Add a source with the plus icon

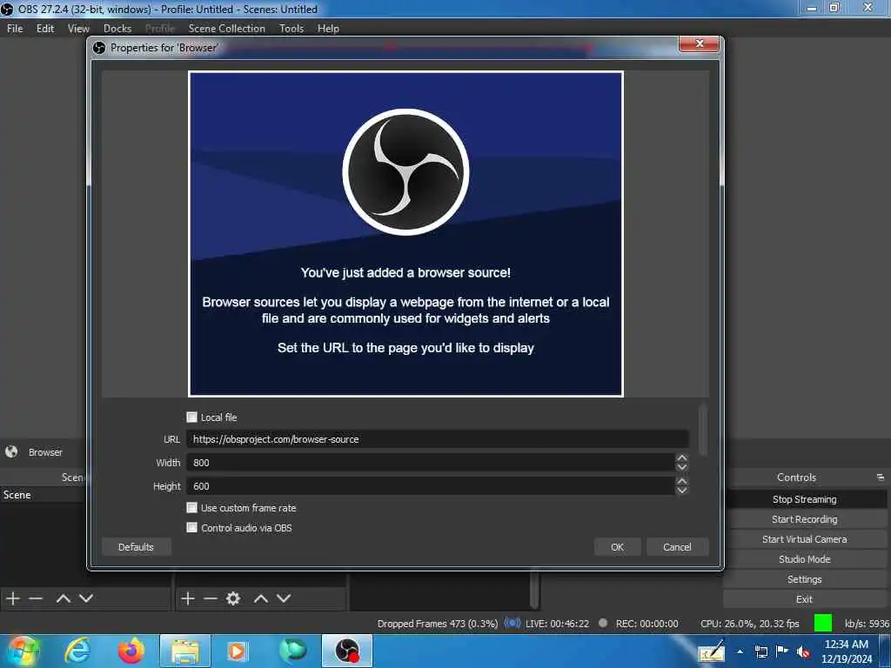[188, 598]
